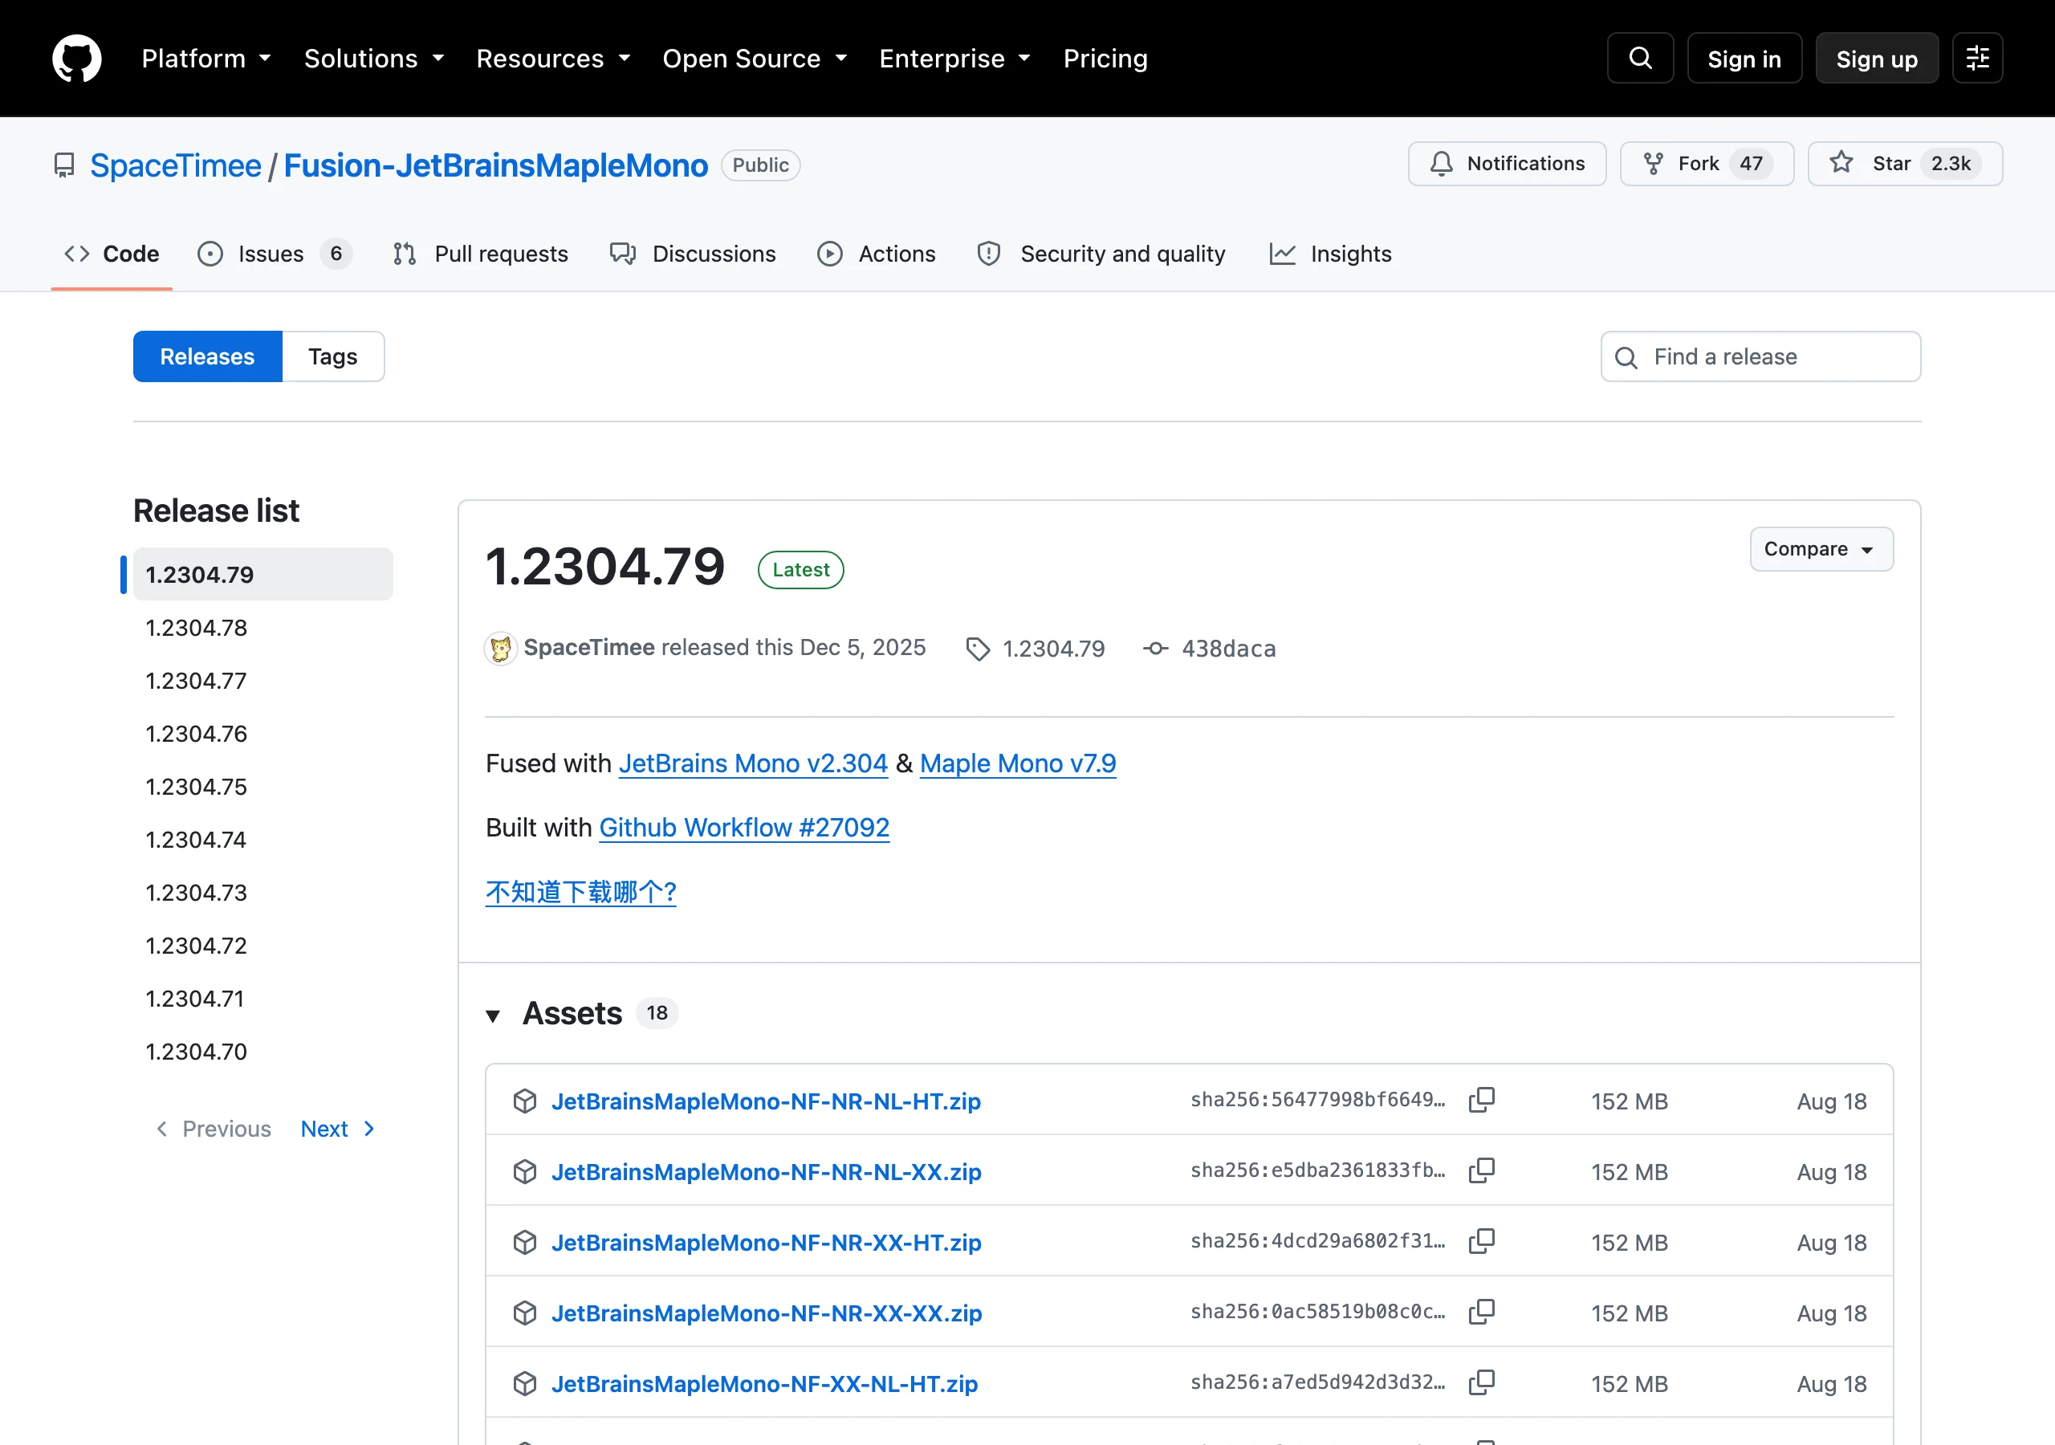
Task: Click the Find a release search field
Action: [x=1760, y=356]
